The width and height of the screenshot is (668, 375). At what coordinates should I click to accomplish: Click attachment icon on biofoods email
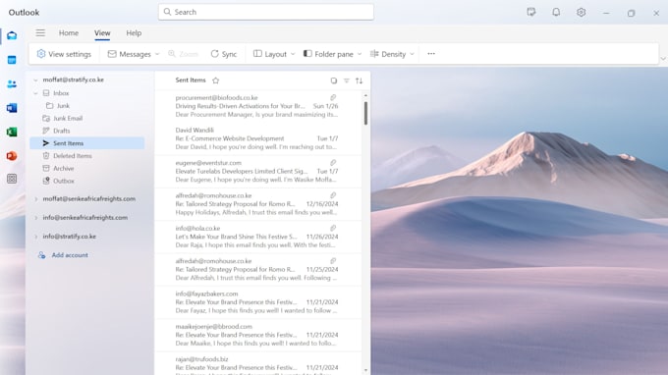point(333,97)
